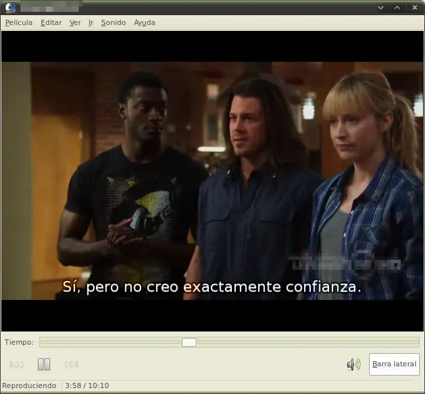
Task: Click the 3:58 / 10:10 time readout
Action: click(x=87, y=385)
